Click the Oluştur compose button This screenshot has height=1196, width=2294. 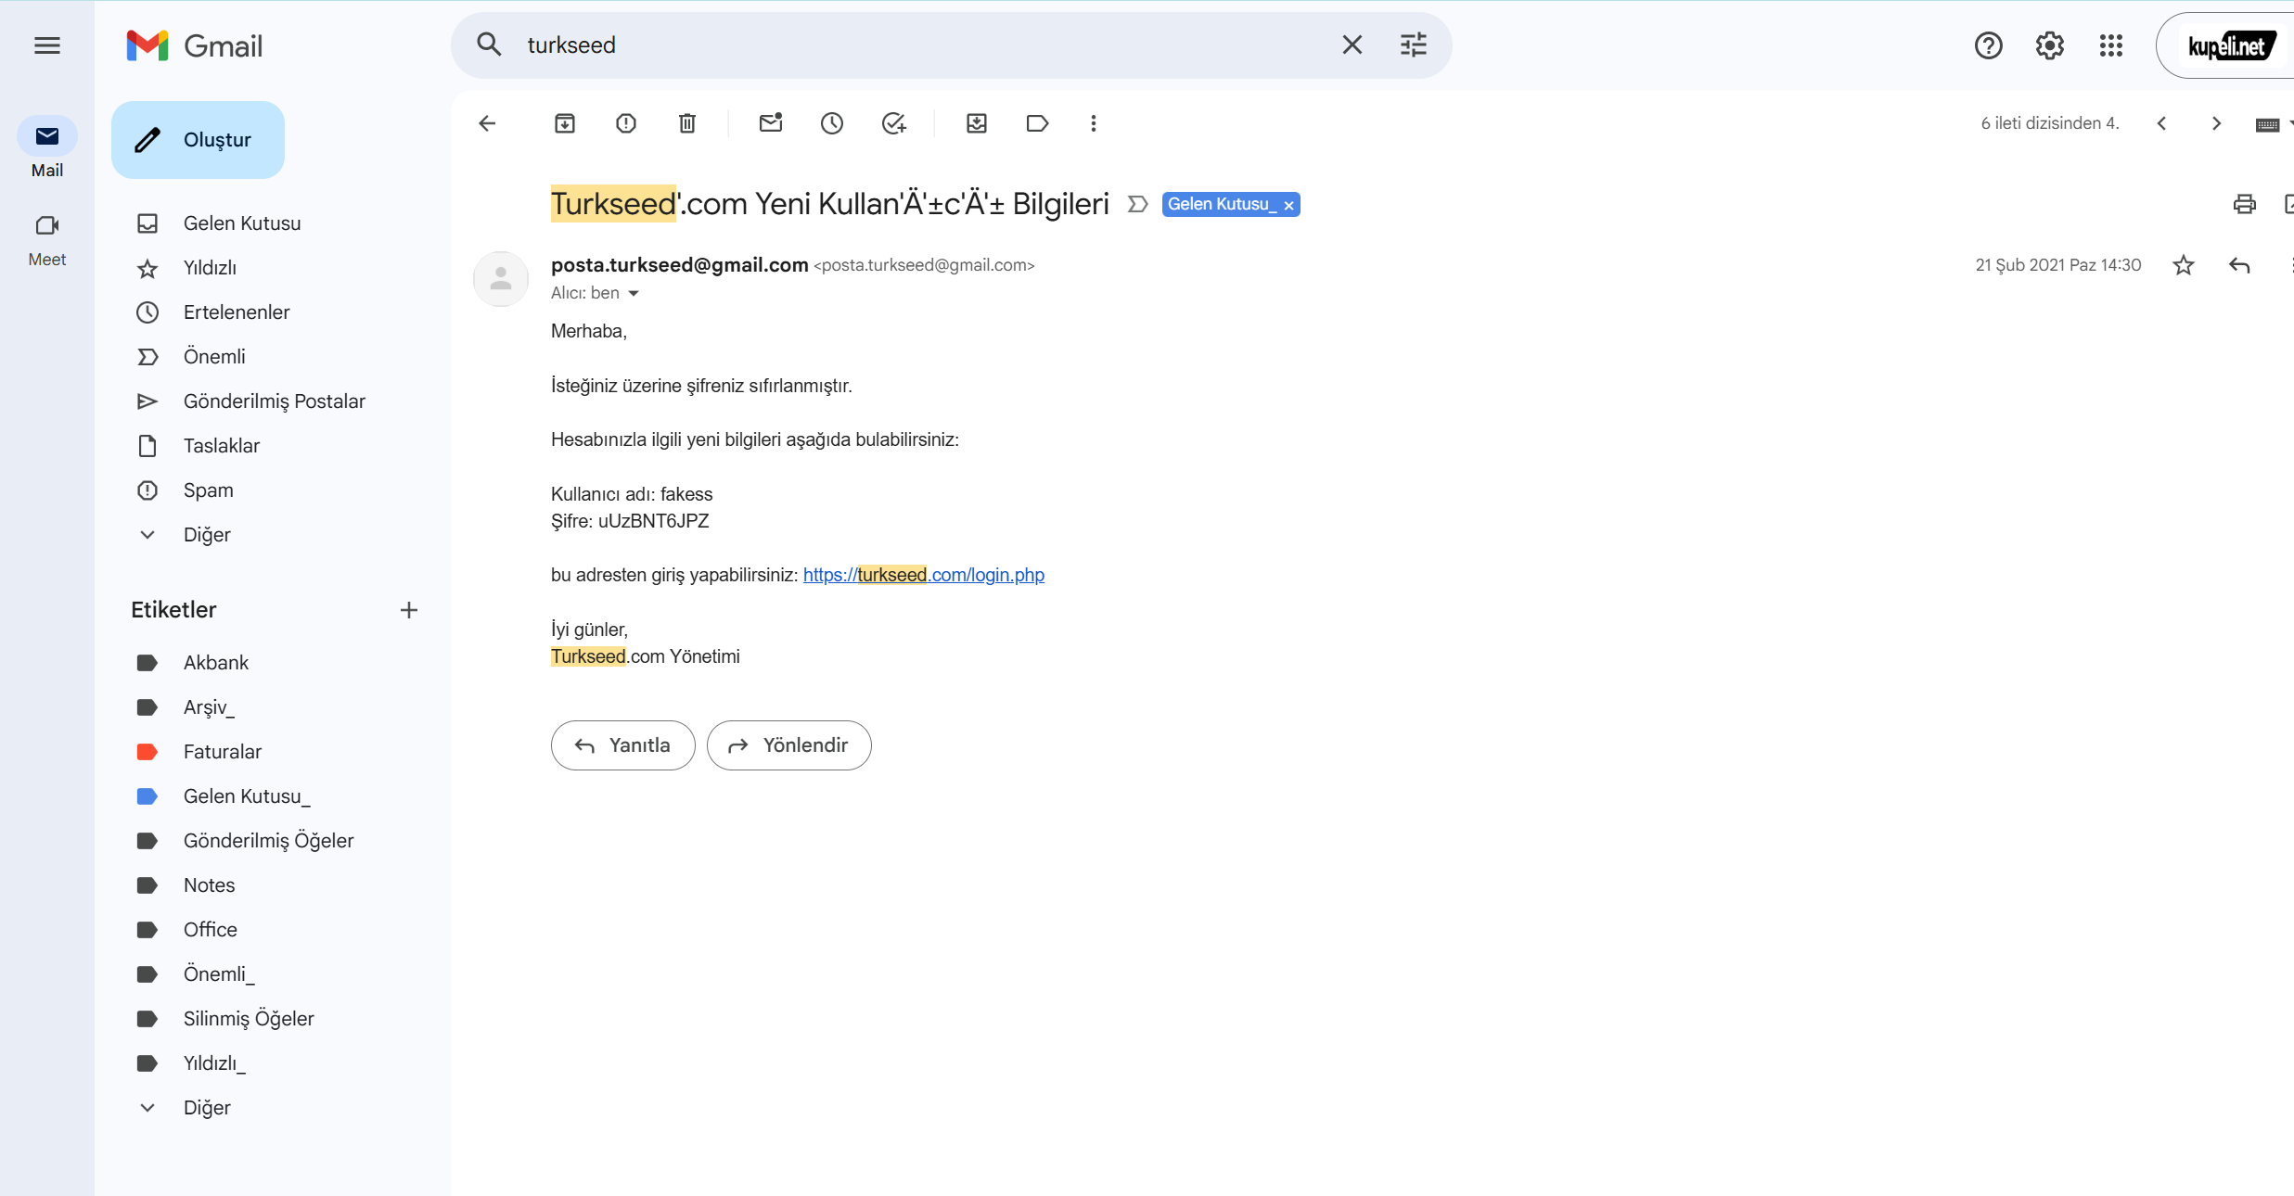(198, 140)
